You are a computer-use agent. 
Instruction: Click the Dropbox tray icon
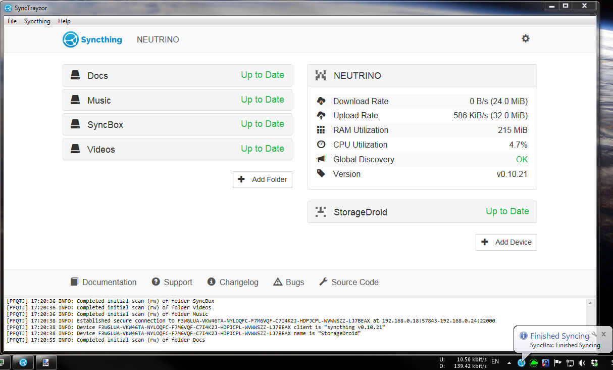click(594, 362)
